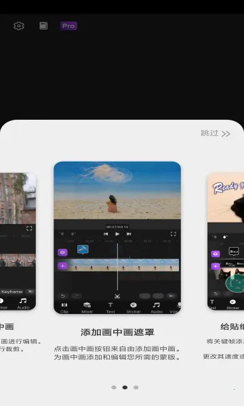Tap the add keyframe diamond in center card
The image size is (244, 406).
pyautogui.click(x=73, y=234)
